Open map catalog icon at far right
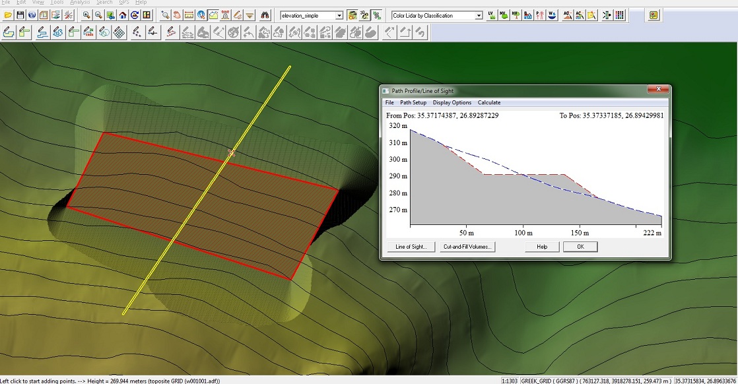This screenshot has height=384, width=738. point(654,15)
